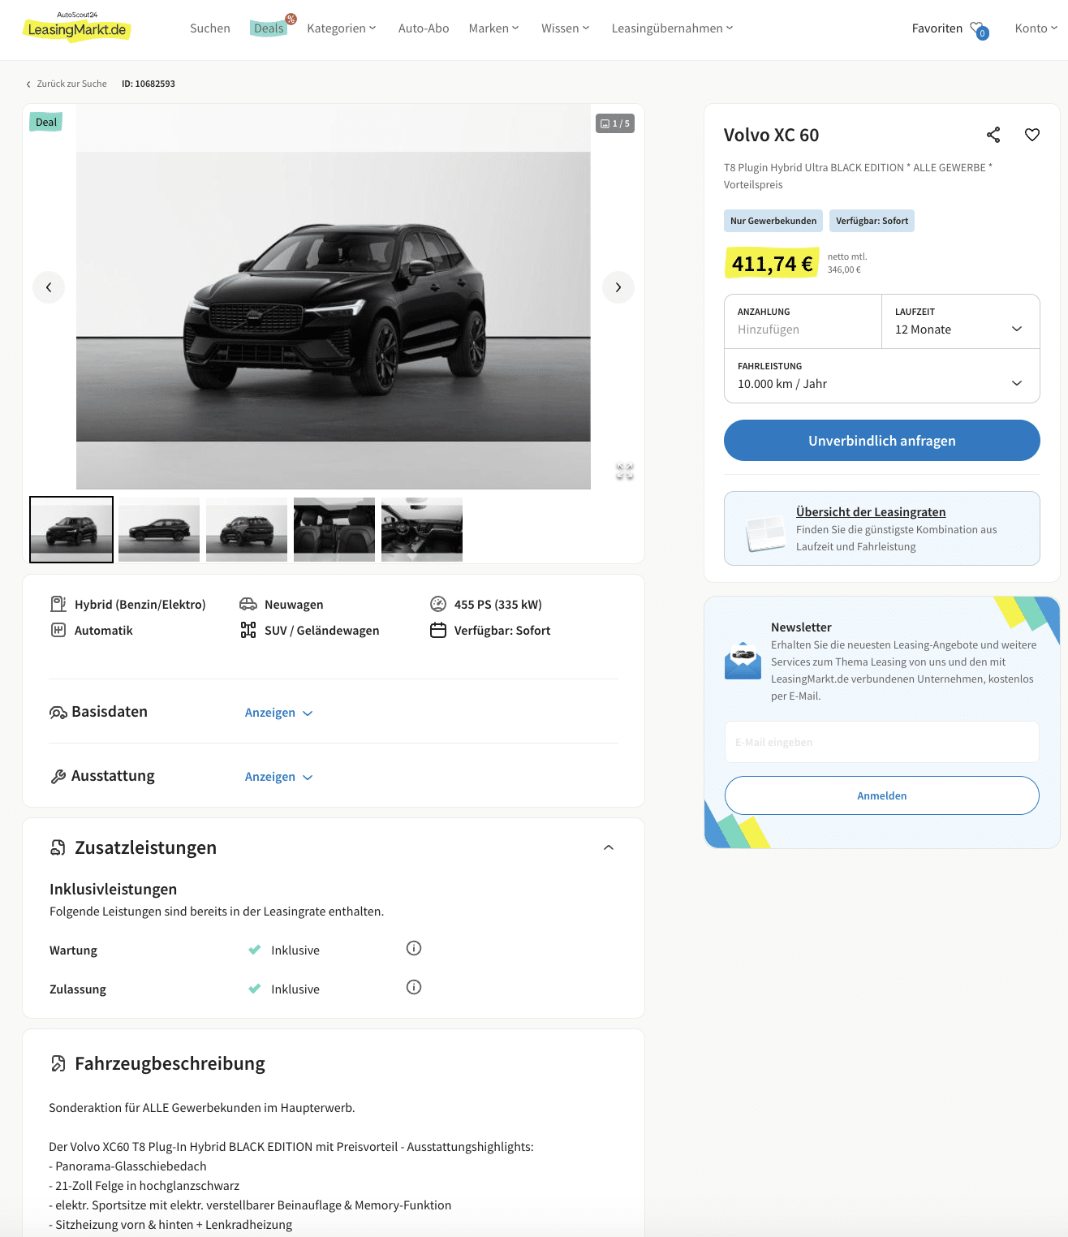1068x1237 pixels.
Task: Collapse the Zusatzleistungen section chevron
Action: pyautogui.click(x=609, y=847)
